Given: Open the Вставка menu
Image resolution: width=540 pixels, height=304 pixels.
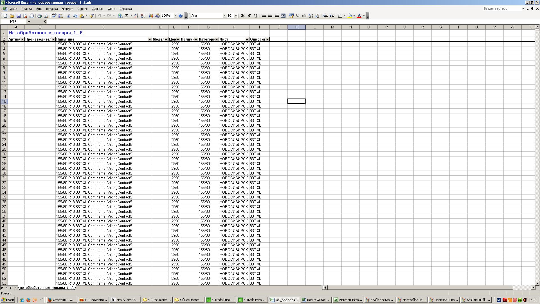Looking at the screenshot, I should [x=52, y=9].
